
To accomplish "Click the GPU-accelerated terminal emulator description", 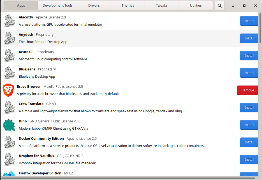I will pyautogui.click(x=61, y=25).
